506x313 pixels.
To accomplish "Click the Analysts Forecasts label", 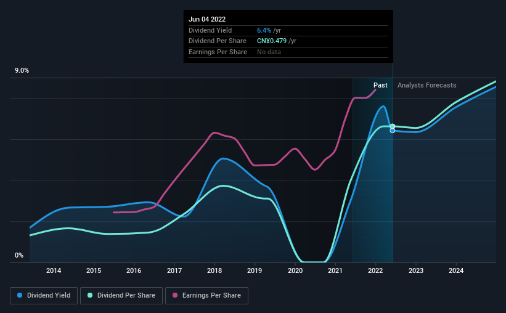I will pos(427,85).
